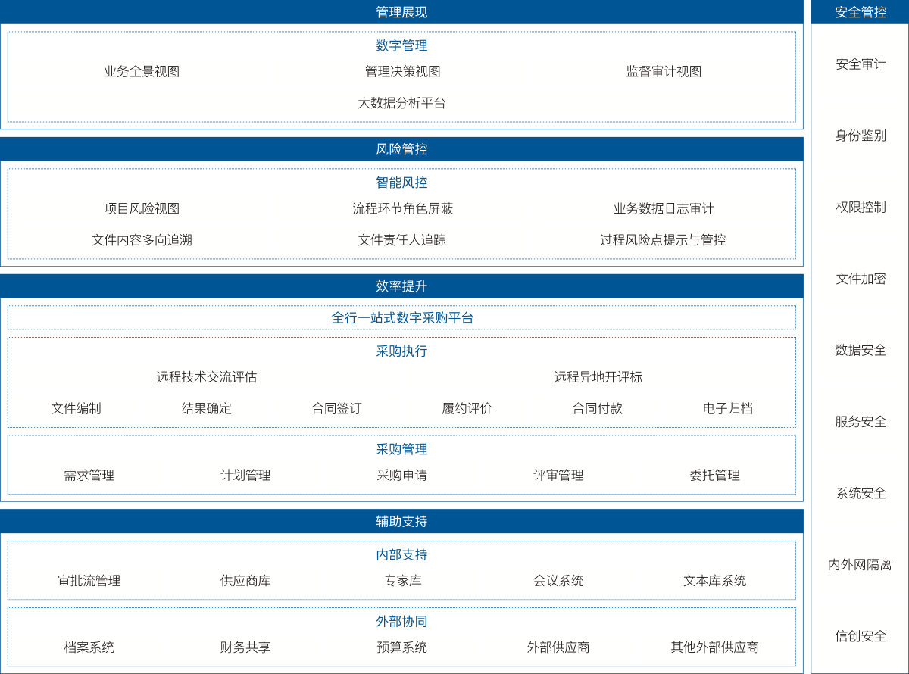Select 项目风险视图 under 智能风控
The width and height of the screenshot is (909, 674).
tap(141, 208)
